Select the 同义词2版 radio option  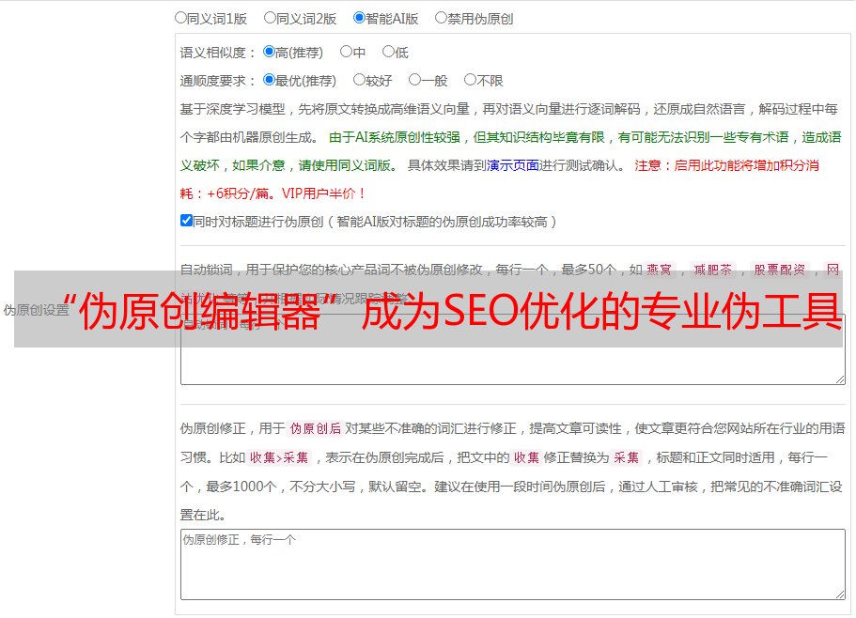coord(270,18)
